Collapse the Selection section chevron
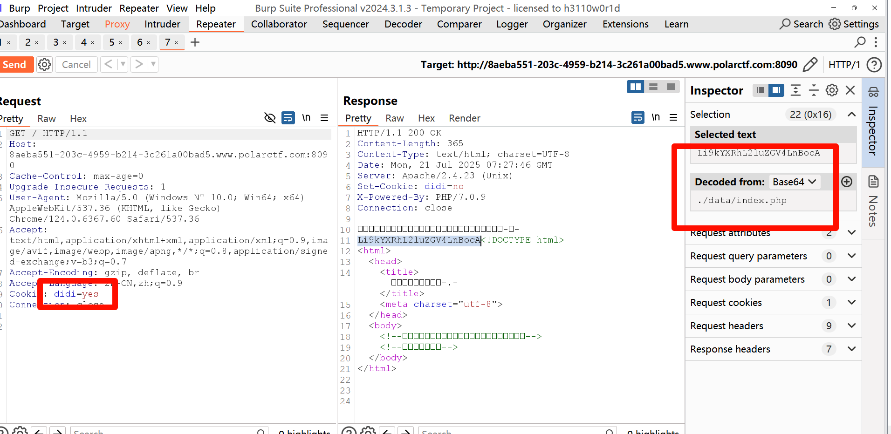891x434 pixels. pyautogui.click(x=851, y=114)
